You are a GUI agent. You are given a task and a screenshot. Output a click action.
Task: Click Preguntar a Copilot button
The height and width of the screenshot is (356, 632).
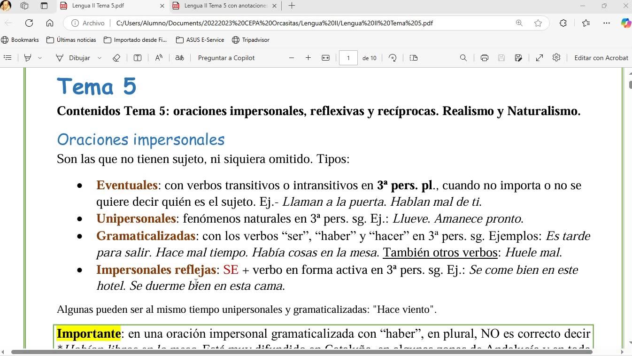[226, 58]
